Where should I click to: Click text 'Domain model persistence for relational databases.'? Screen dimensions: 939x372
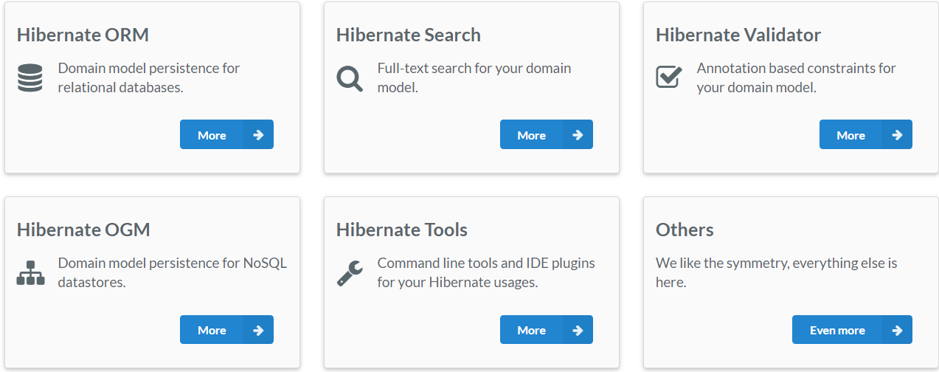point(149,77)
